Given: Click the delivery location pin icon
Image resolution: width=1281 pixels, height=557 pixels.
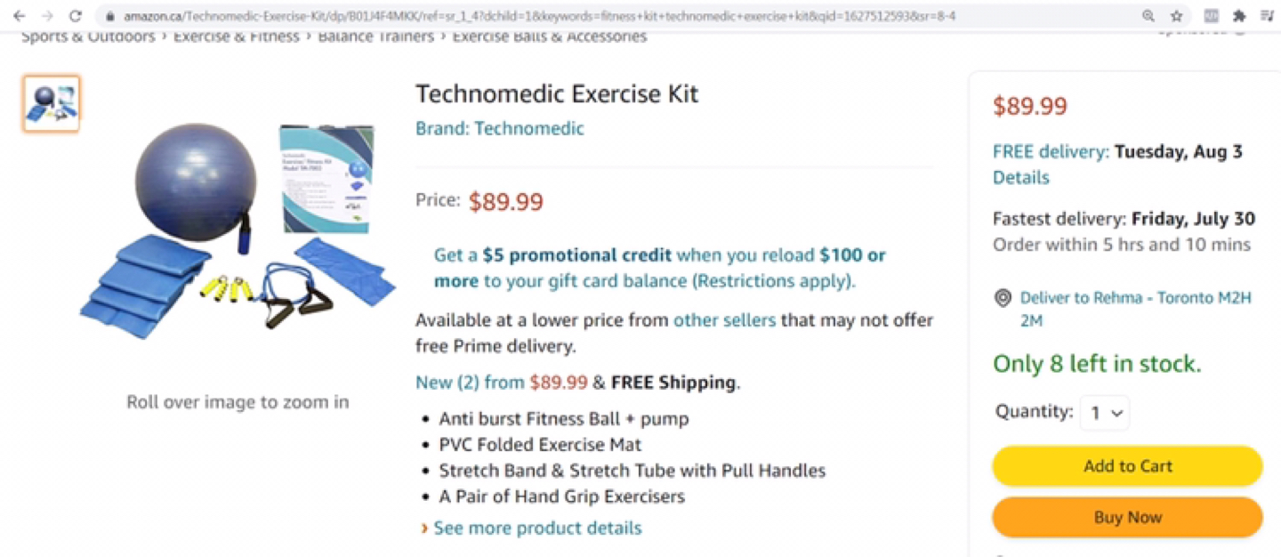Looking at the screenshot, I should pyautogui.click(x=1003, y=298).
